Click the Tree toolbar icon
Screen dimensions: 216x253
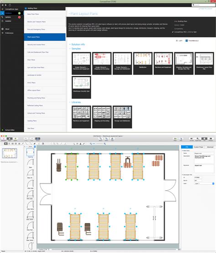[x=112, y=139]
